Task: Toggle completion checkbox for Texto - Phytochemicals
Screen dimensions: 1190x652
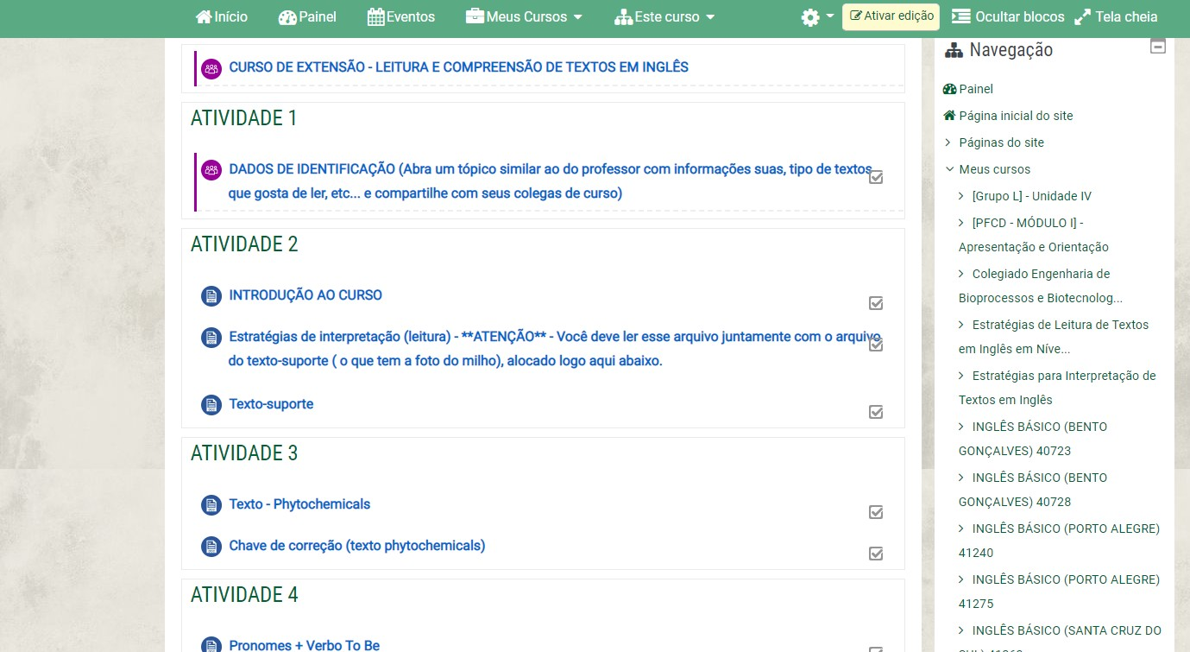Action: (876, 512)
